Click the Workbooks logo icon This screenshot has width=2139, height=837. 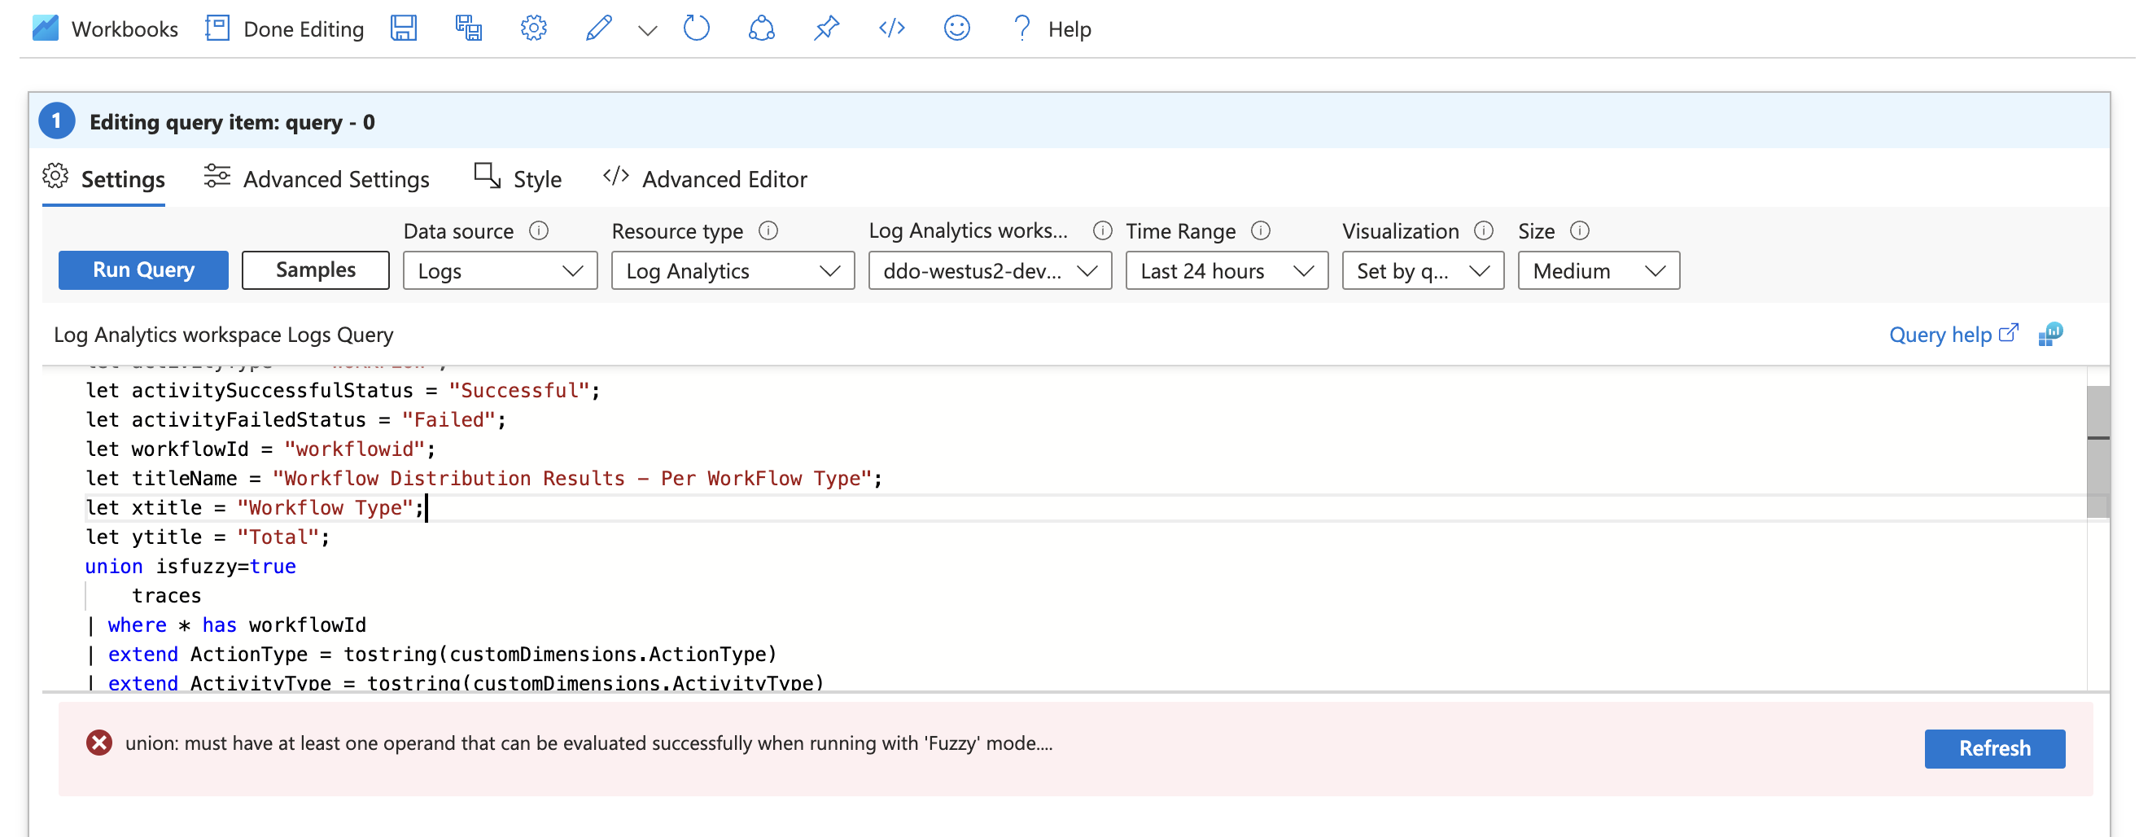click(x=46, y=28)
